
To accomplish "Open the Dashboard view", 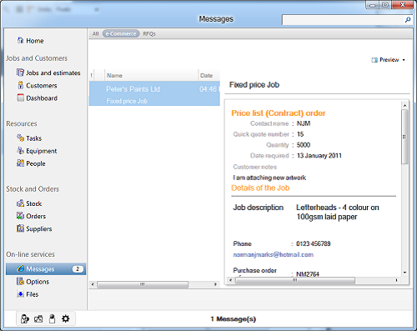I will (x=37, y=98).
